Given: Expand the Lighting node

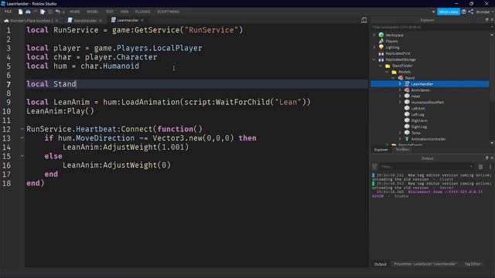Looking at the screenshot, I should [374, 47].
